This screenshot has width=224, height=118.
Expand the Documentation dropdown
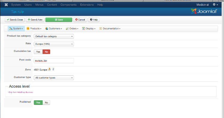[x=110, y=29]
